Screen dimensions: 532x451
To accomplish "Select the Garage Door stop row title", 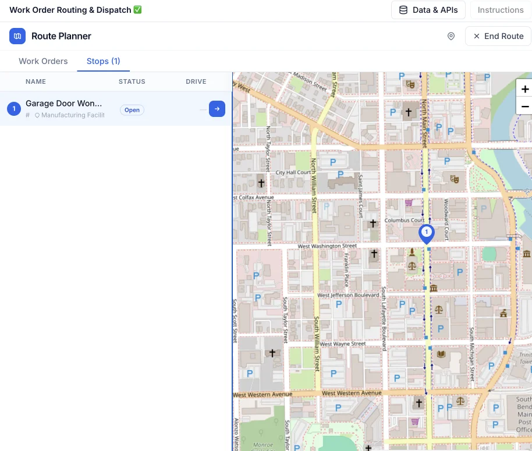I will 64,103.
